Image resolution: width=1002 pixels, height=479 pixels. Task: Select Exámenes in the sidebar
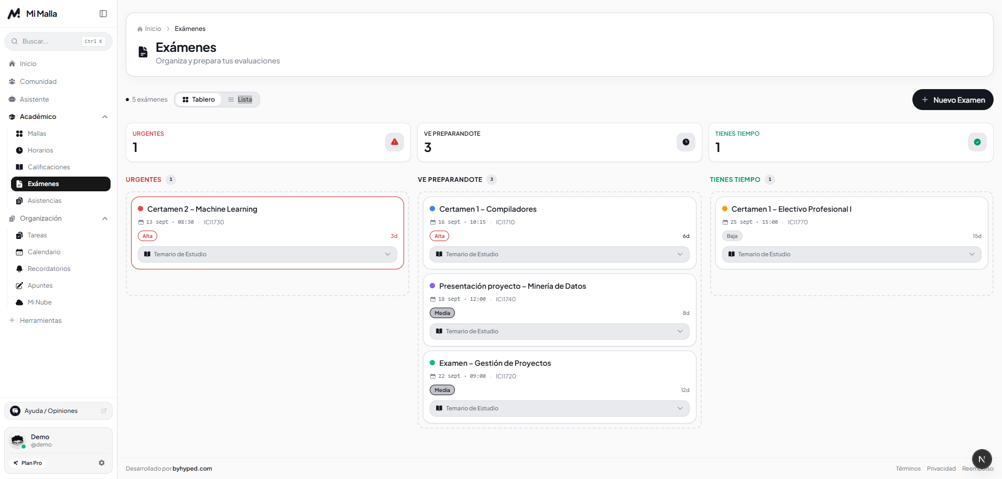pyautogui.click(x=61, y=184)
